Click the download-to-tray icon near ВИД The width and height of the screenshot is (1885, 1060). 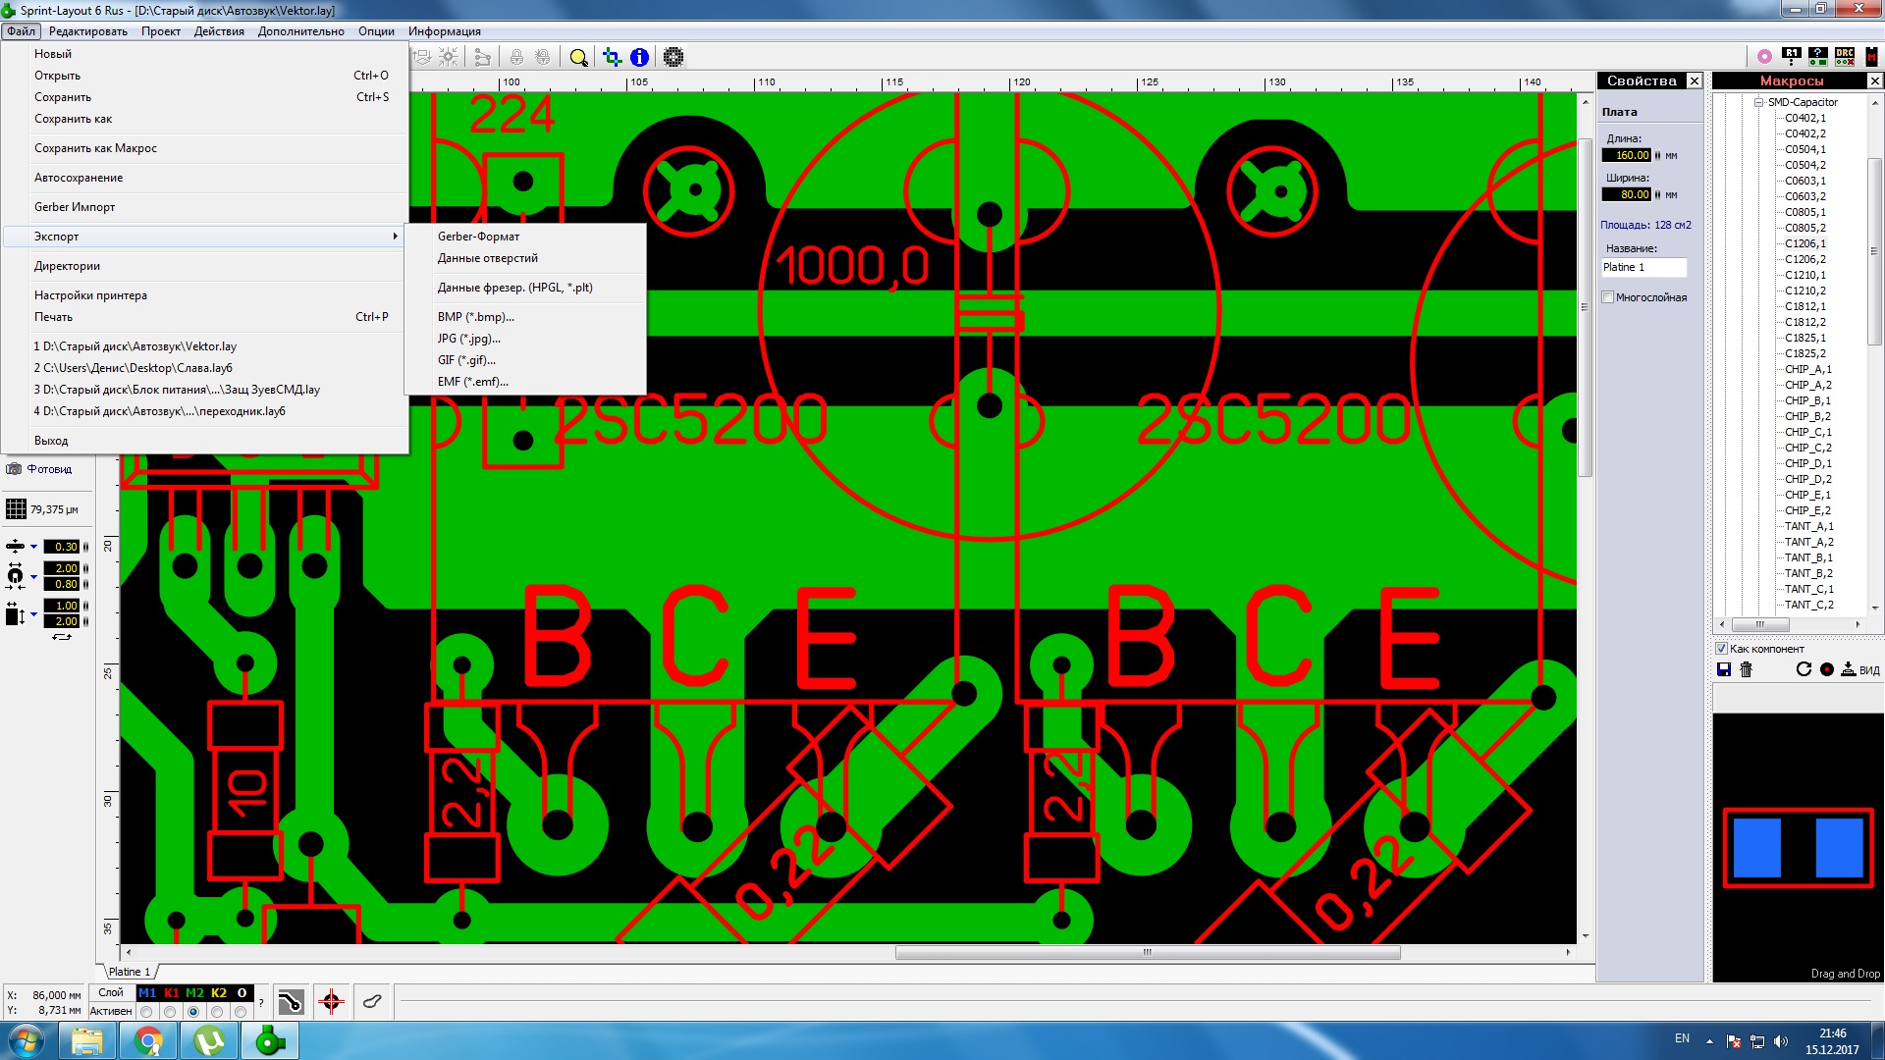point(1849,669)
